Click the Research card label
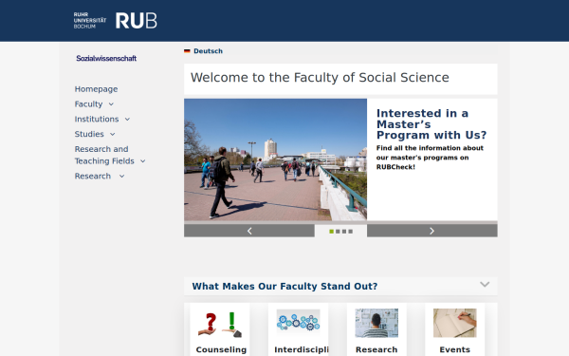Viewport: 569px width, 356px height. point(376,349)
